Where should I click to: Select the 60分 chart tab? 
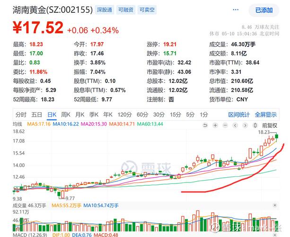pyautogui.click(x=142, y=115)
